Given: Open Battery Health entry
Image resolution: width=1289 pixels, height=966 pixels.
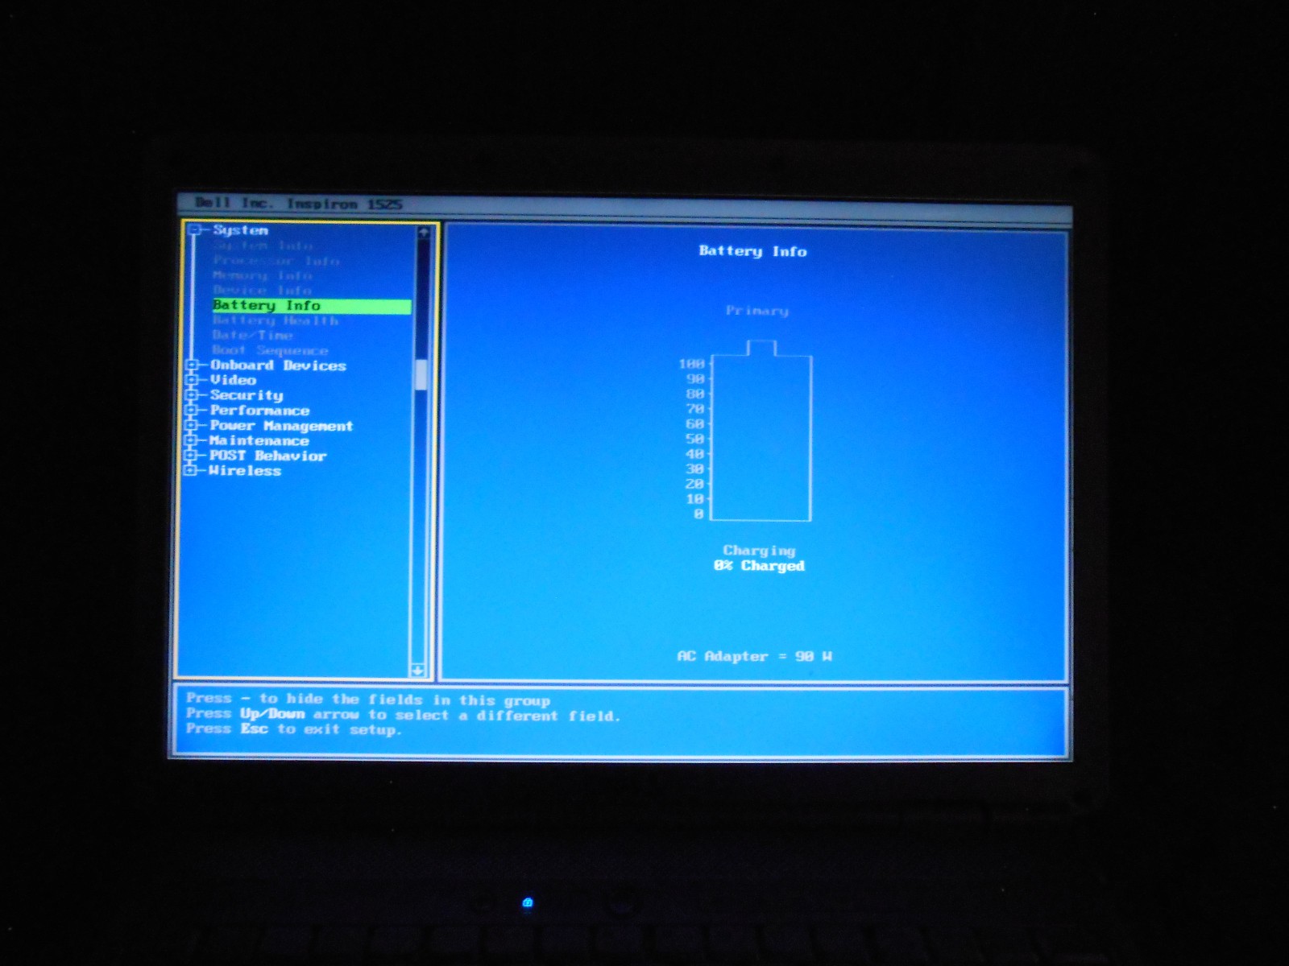Looking at the screenshot, I should click(276, 320).
